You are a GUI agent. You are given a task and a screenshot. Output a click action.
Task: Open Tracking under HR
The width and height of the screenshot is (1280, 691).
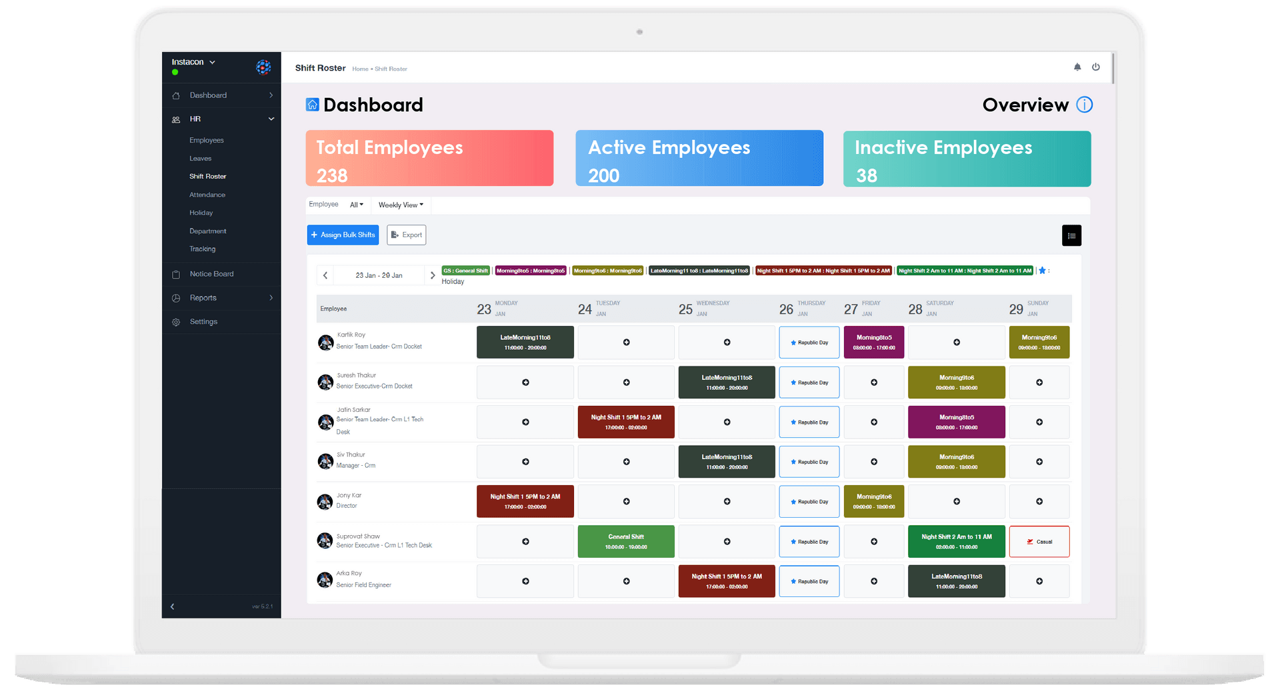pyautogui.click(x=203, y=249)
